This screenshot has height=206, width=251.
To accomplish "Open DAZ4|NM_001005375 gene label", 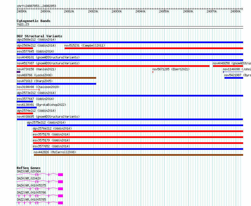I will coord(31,185).
